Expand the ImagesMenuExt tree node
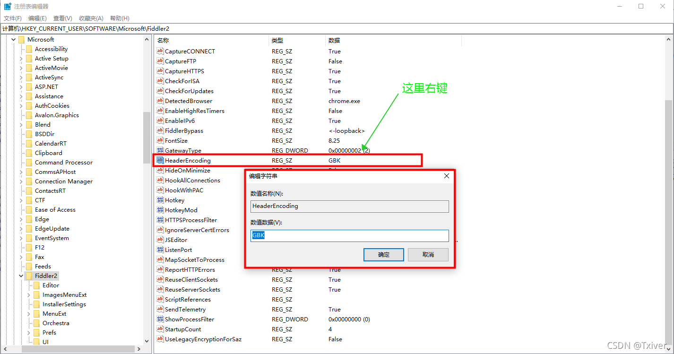 click(29, 294)
